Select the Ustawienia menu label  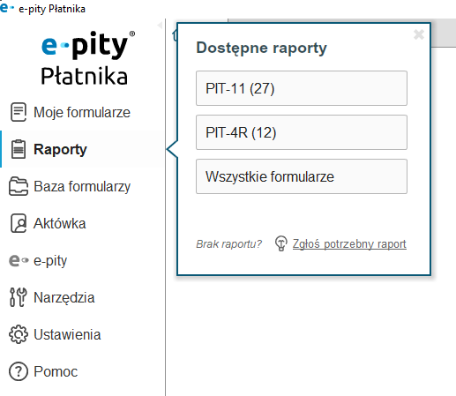tap(67, 334)
